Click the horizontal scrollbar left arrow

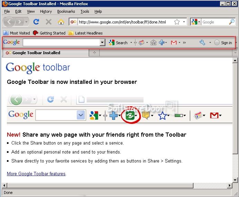coord(4,186)
